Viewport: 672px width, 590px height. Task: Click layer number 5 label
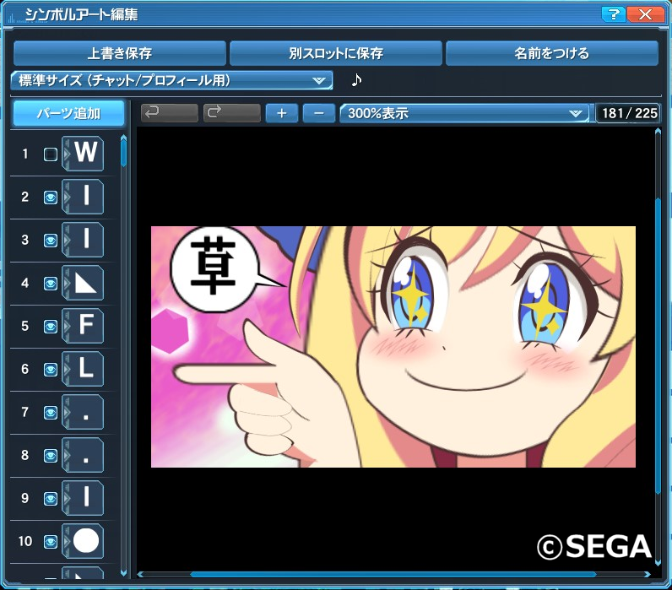[24, 326]
